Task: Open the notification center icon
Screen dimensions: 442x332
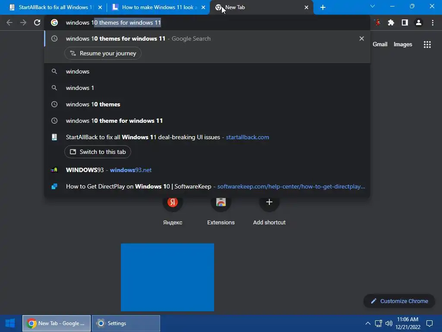Action: [429, 323]
